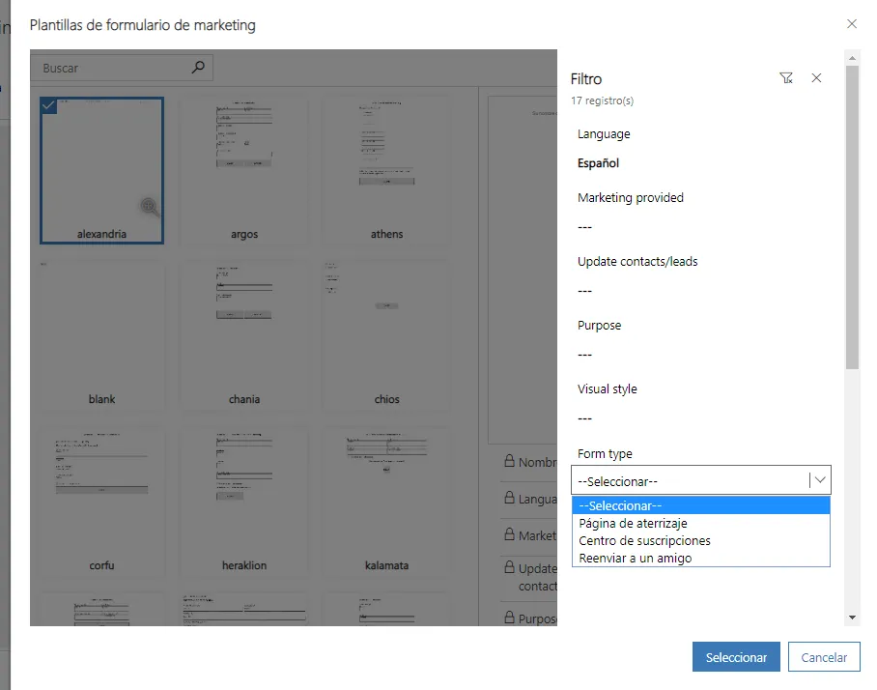Click the lock icon beside Language field
This screenshot has height=690, width=877.
(x=510, y=497)
